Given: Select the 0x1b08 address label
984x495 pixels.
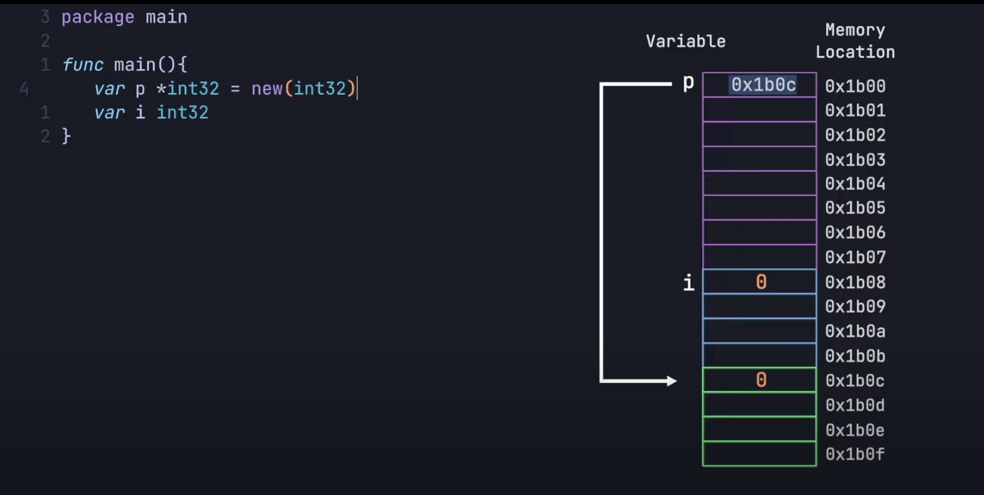Looking at the screenshot, I should click(x=855, y=283).
